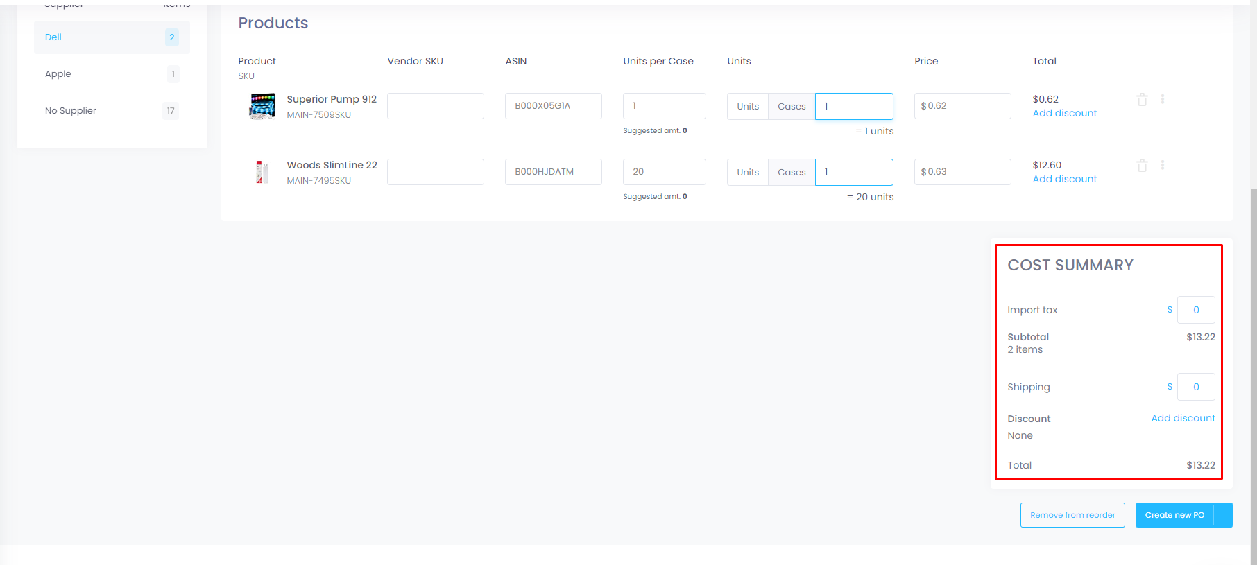Viewport: 1257px width, 565px height.
Task: Select Dell supplier in sidebar
Action: [x=112, y=37]
